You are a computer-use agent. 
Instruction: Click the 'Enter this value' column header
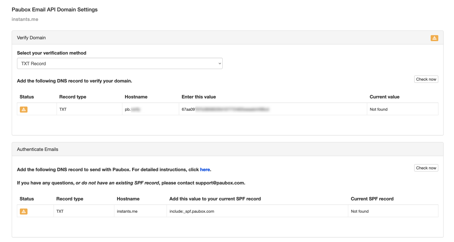[198, 97]
